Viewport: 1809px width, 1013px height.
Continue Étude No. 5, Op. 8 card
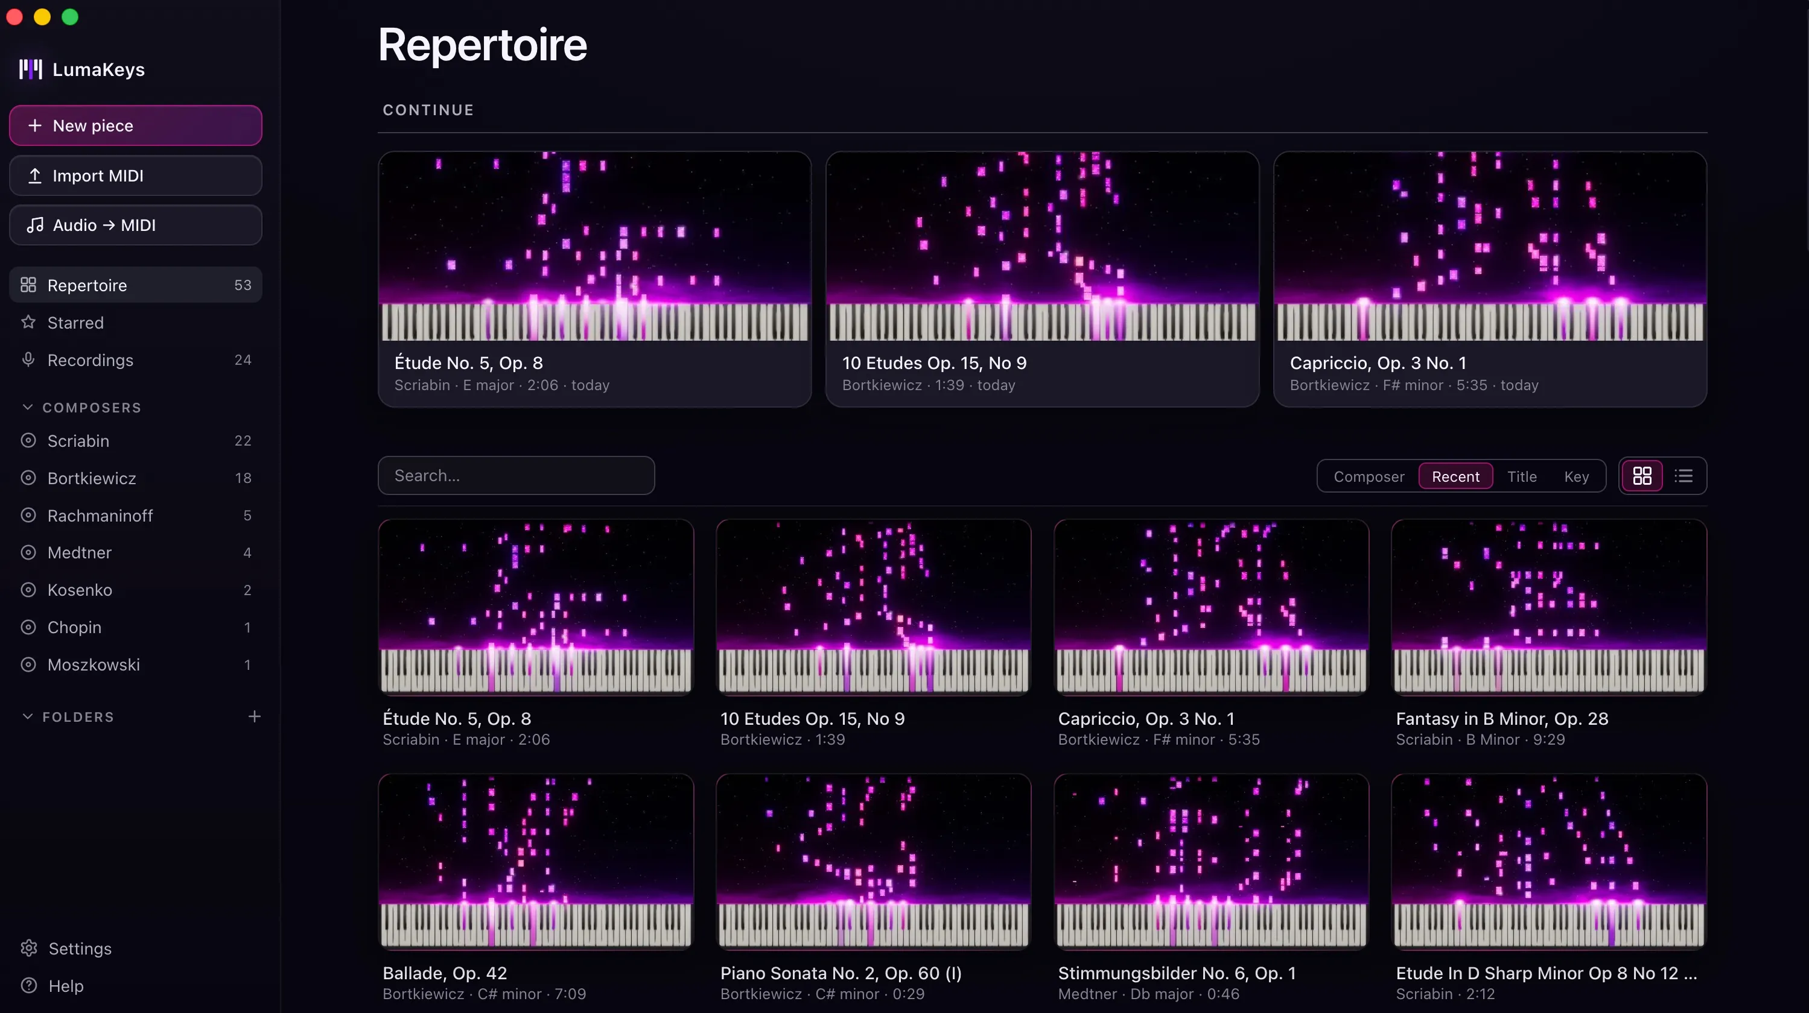pos(595,279)
